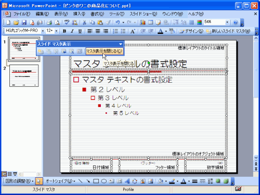Select title master thumbnail 2
This screenshot has width=260, height=195.
[x=24, y=76]
